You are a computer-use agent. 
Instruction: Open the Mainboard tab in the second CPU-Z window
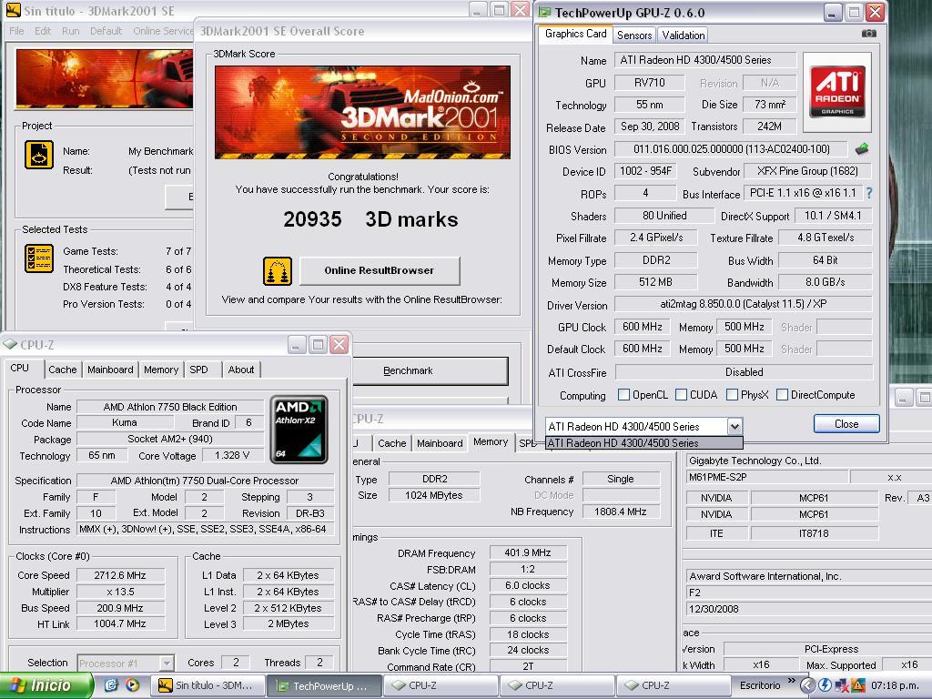(x=440, y=443)
